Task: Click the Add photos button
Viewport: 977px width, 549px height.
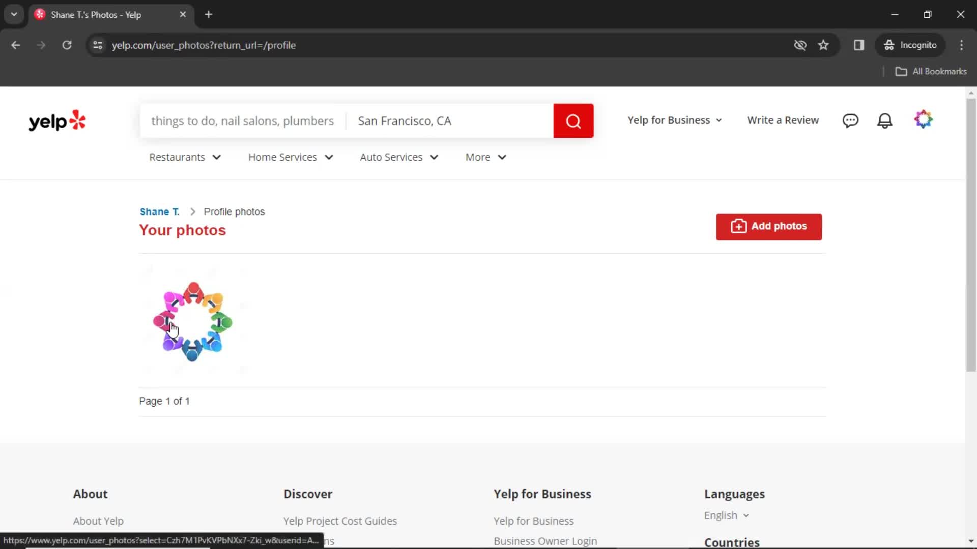Action: (x=768, y=227)
